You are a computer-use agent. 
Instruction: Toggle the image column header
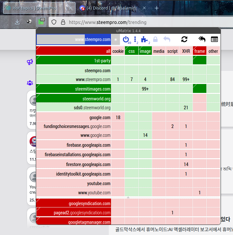click(x=145, y=51)
